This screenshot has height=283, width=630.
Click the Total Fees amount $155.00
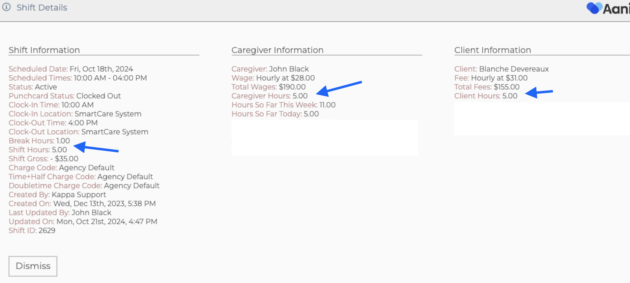(x=506, y=87)
